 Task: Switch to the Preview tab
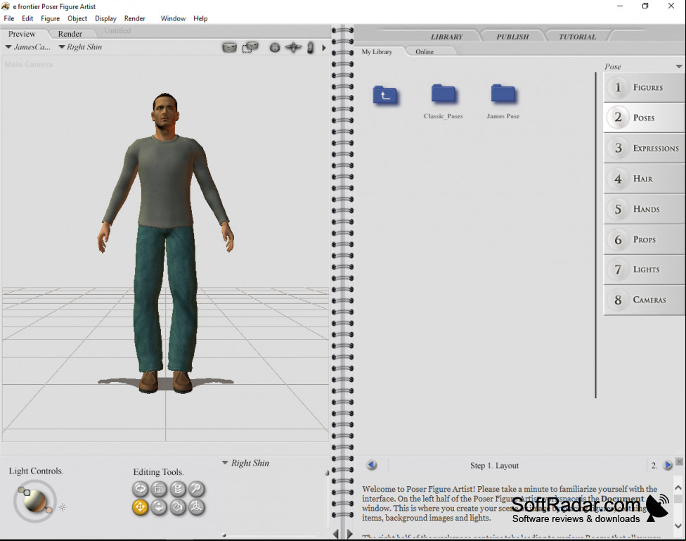click(x=22, y=34)
